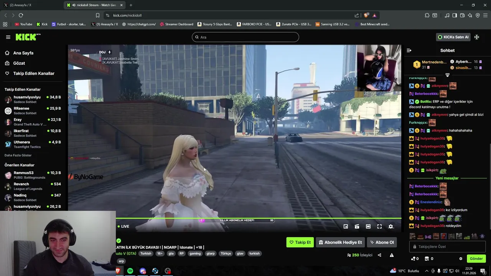The height and width of the screenshot is (276, 491).
Task: Click the yearly subscription goal progress bar
Action: pos(237,220)
